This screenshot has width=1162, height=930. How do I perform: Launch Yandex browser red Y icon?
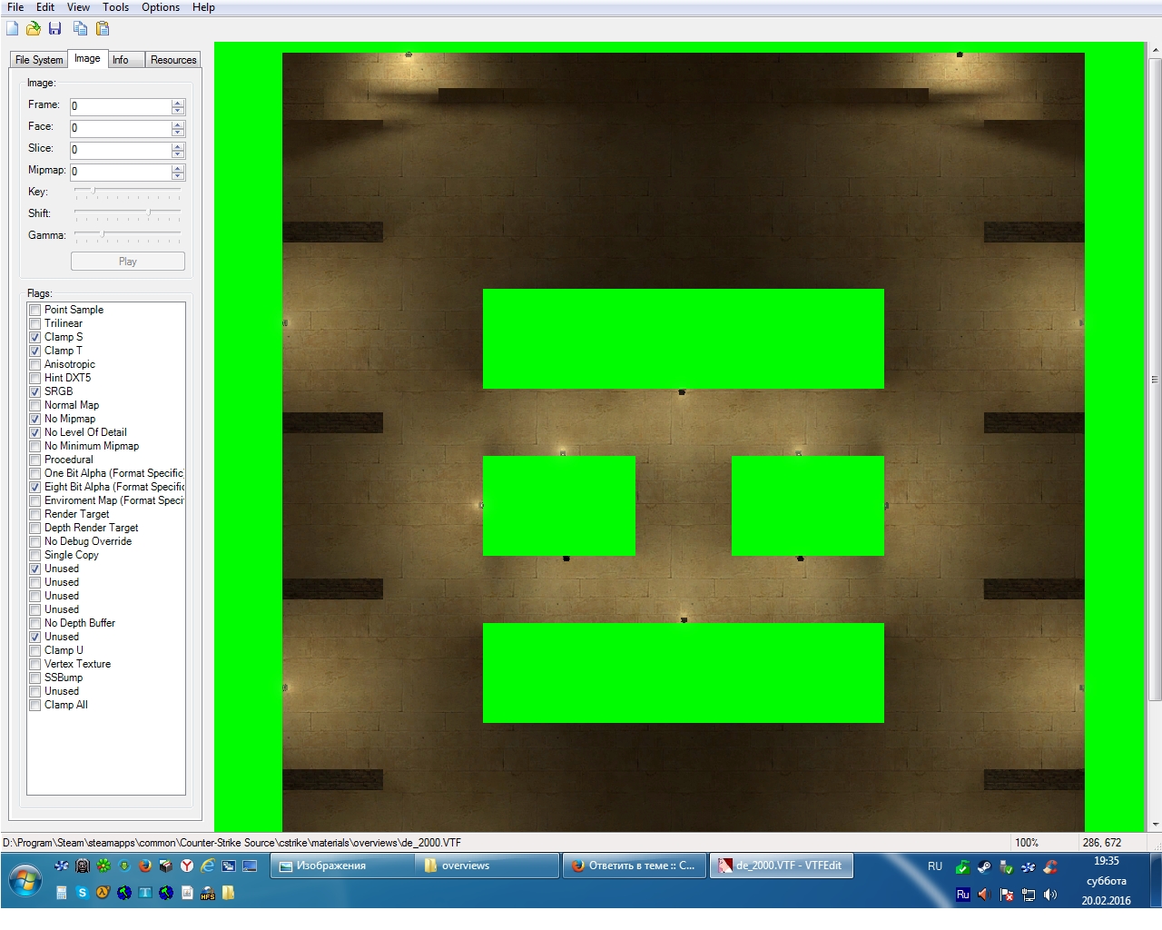pos(187,866)
